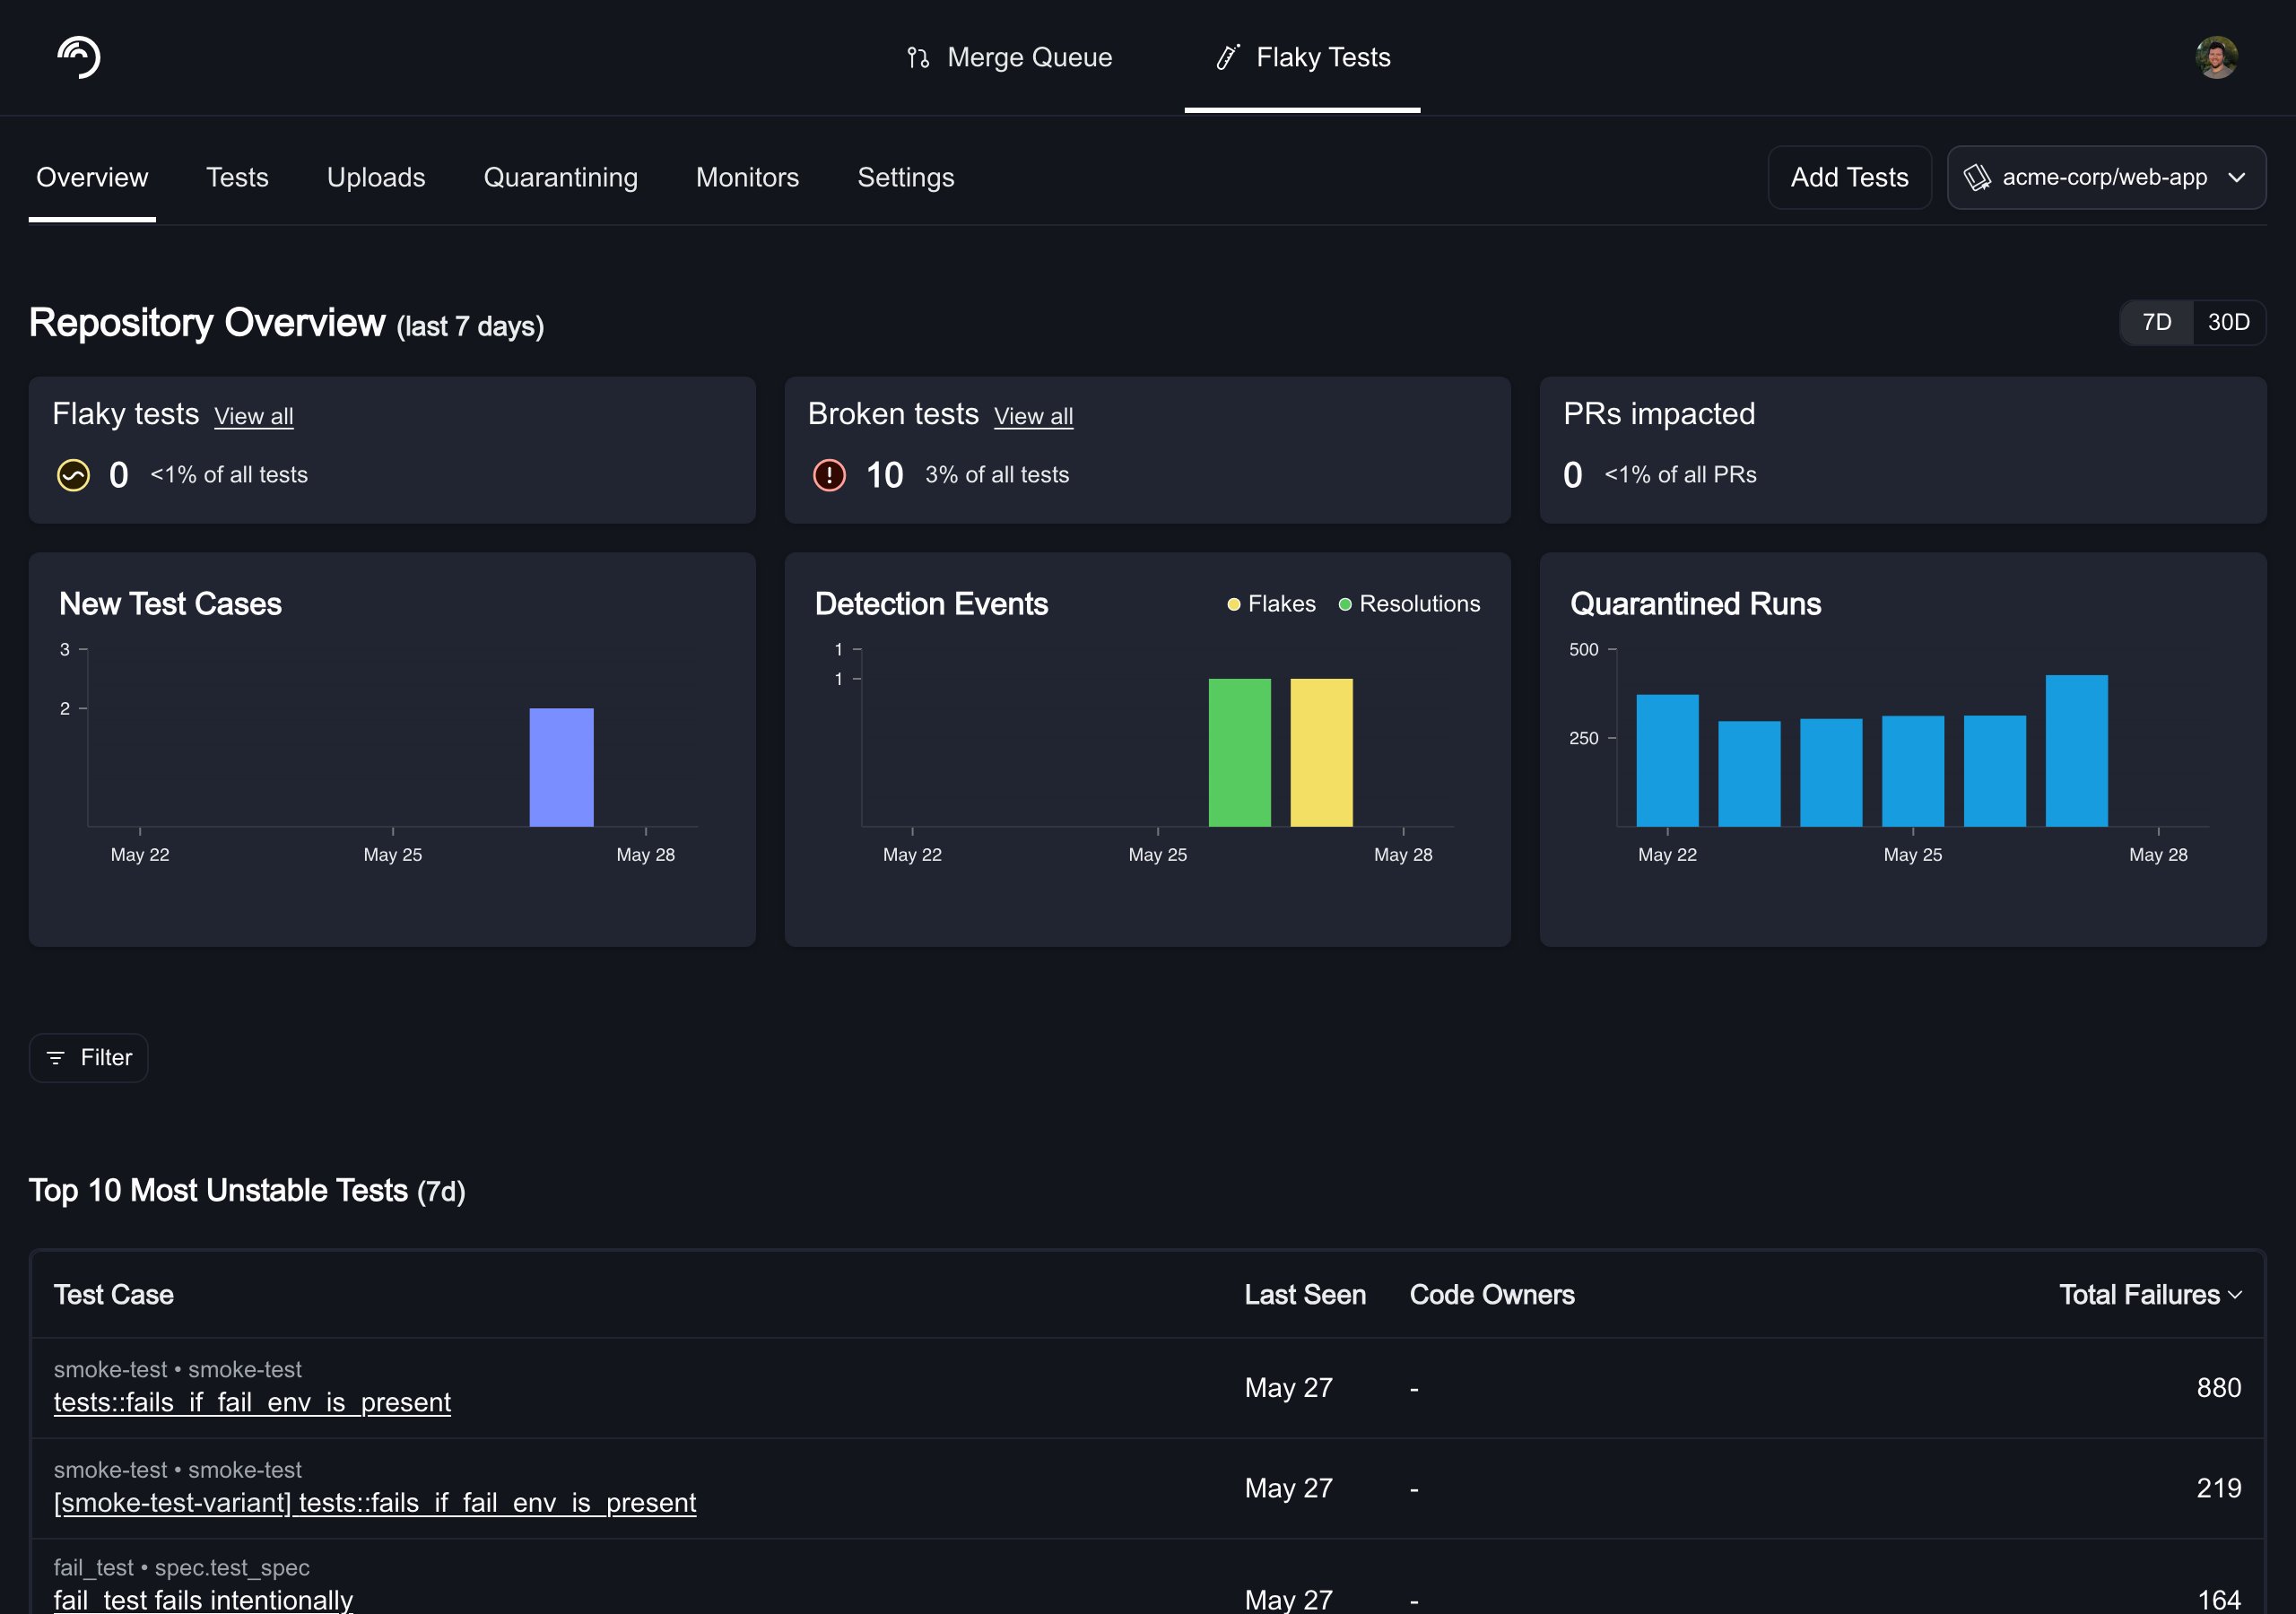Click the Add Tests button
2296x1614 pixels.
coord(1849,178)
